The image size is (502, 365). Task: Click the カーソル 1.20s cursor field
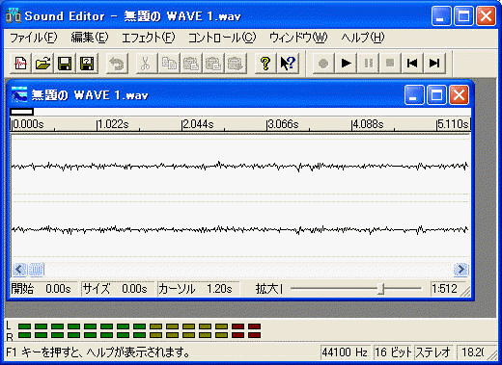tap(198, 289)
